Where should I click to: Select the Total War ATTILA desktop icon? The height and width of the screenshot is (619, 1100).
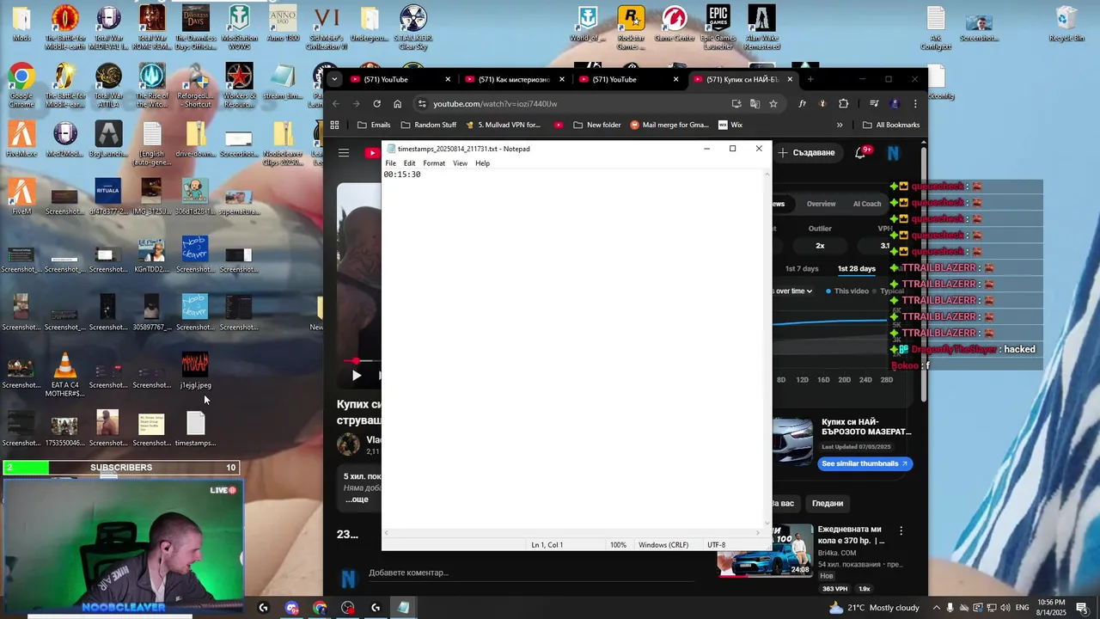pos(108,84)
